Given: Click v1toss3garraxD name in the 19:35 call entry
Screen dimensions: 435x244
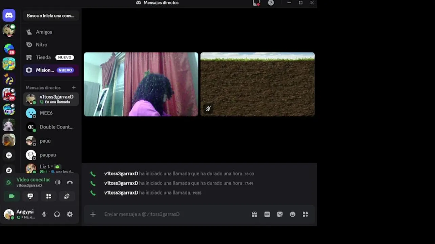Looking at the screenshot, I should (121, 193).
